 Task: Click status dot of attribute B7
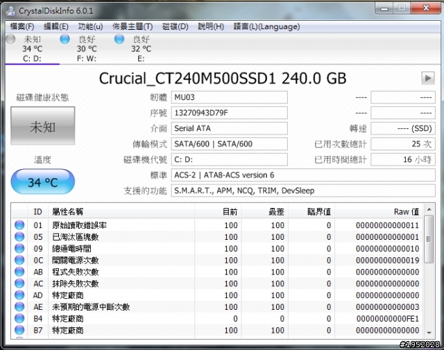[x=19, y=330]
